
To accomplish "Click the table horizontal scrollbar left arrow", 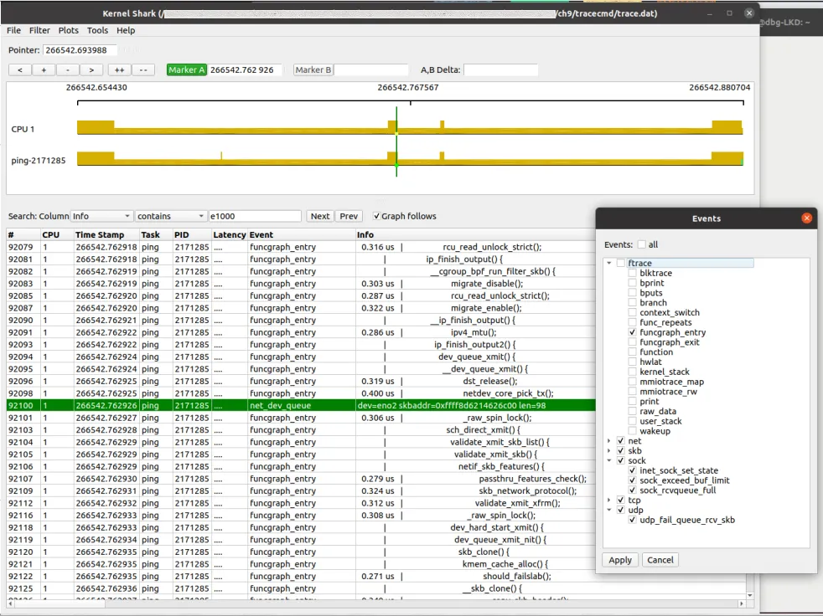I will pos(11,604).
